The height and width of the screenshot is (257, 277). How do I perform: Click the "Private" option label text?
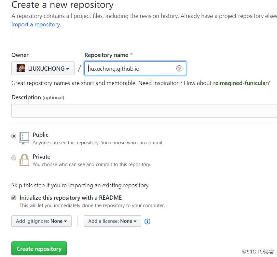(x=41, y=157)
